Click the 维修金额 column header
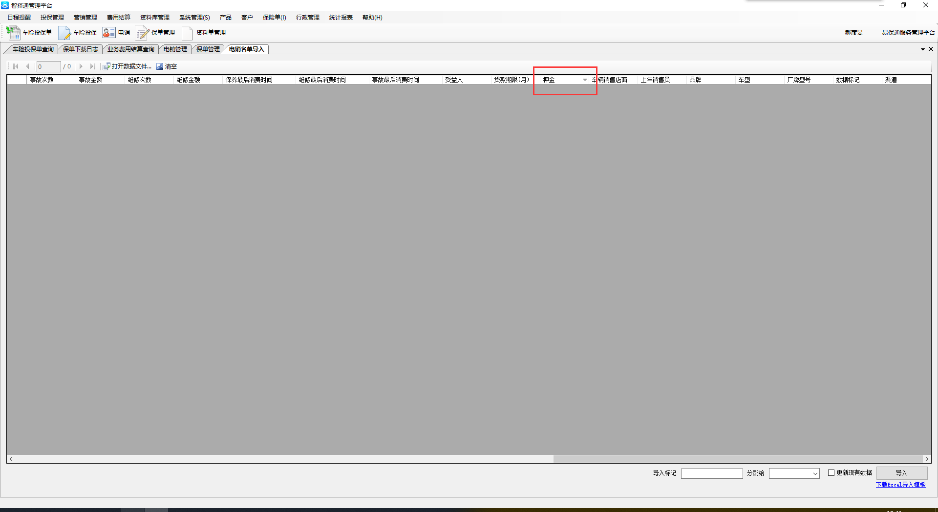 point(198,80)
